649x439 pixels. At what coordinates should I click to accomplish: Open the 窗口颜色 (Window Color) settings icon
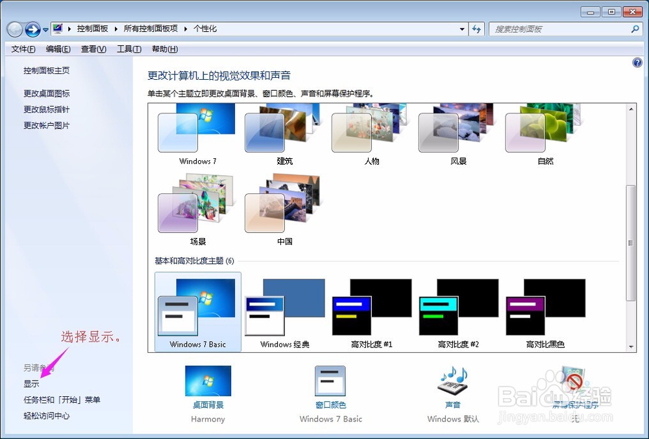click(x=330, y=381)
